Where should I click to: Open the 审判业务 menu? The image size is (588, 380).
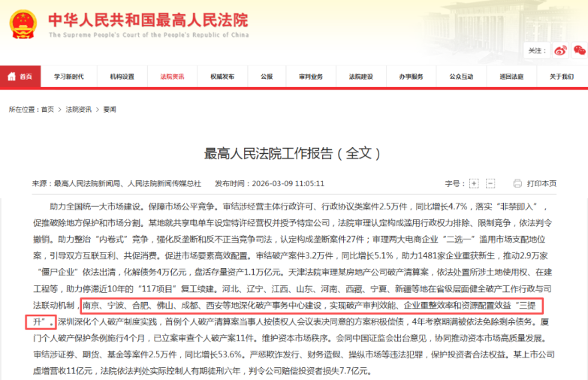coord(310,77)
